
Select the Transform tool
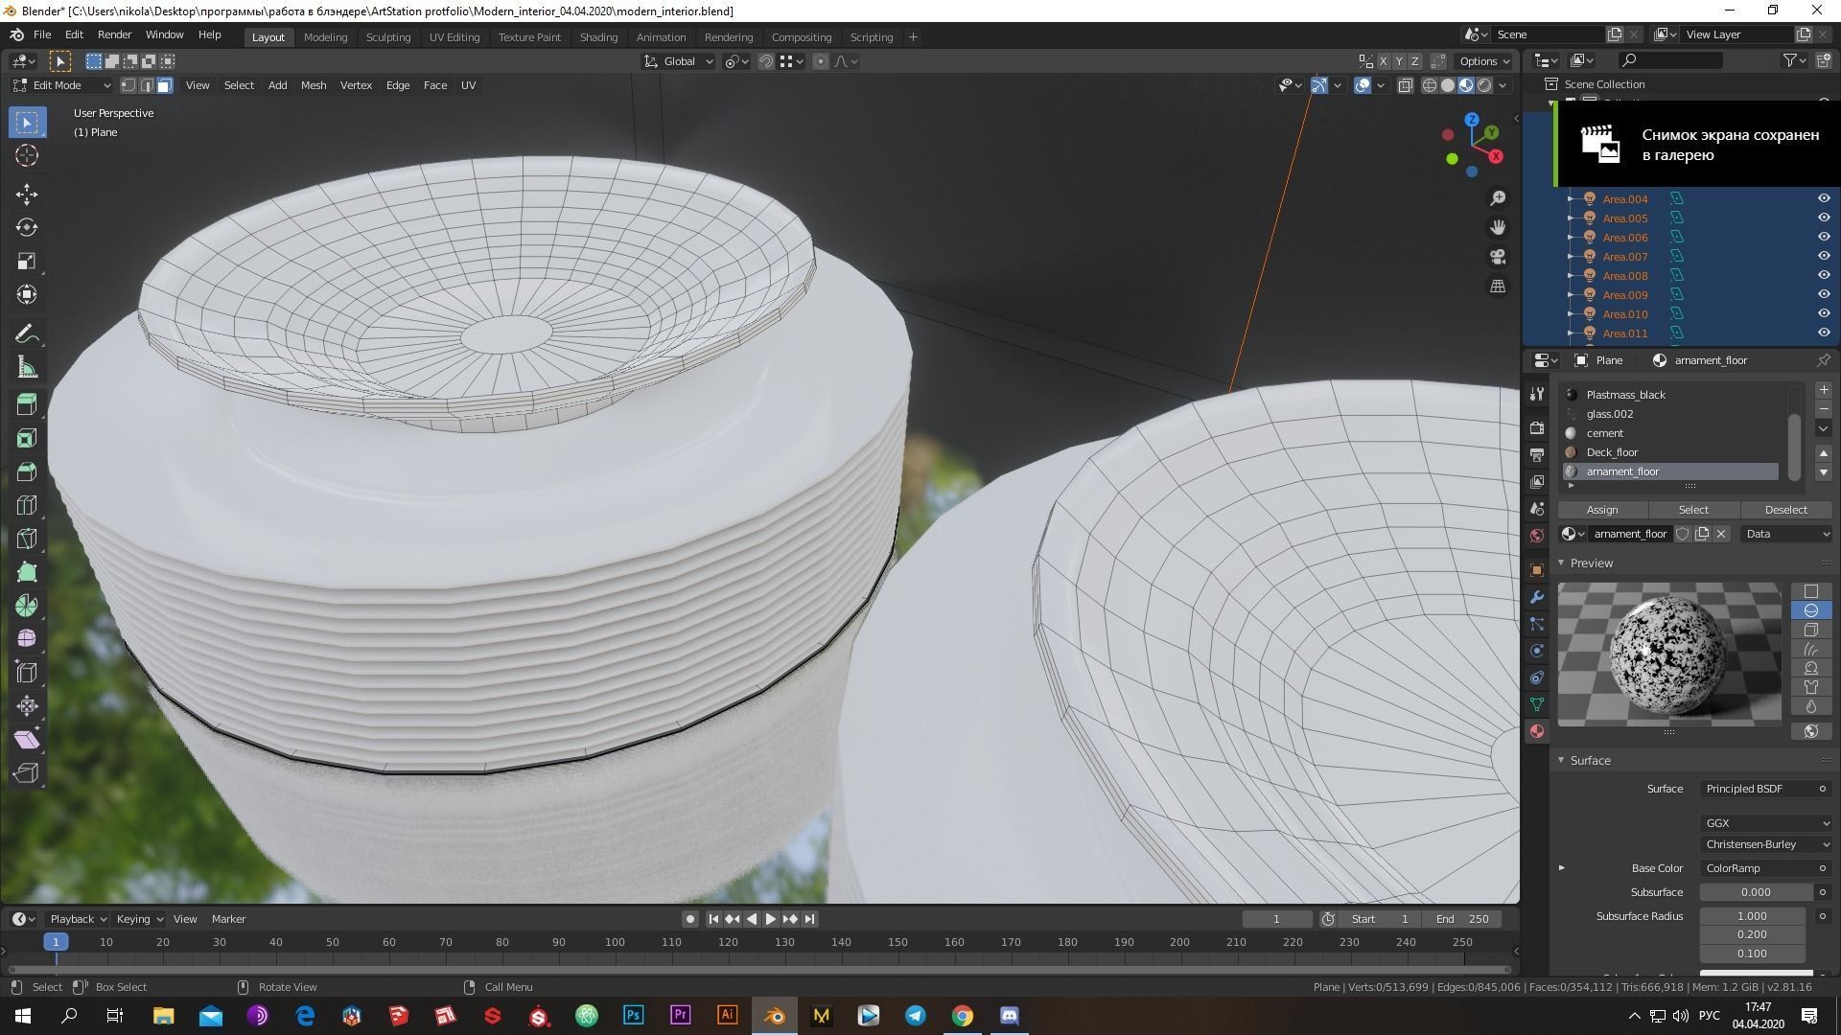27,294
